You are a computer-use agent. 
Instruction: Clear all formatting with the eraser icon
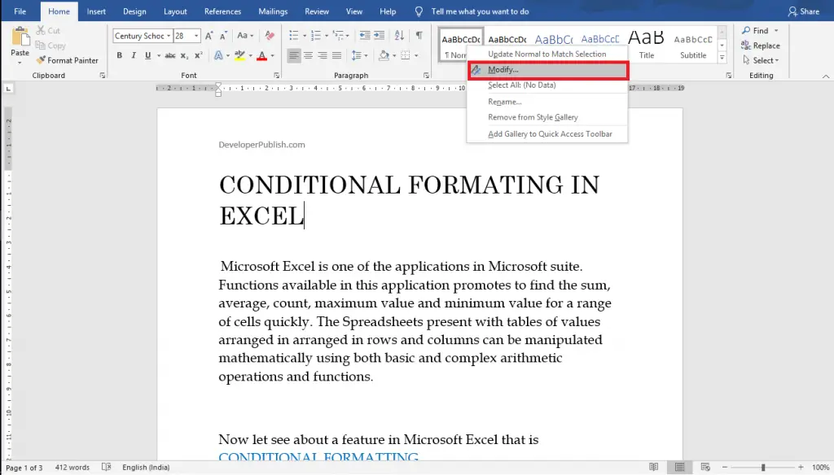pos(270,36)
